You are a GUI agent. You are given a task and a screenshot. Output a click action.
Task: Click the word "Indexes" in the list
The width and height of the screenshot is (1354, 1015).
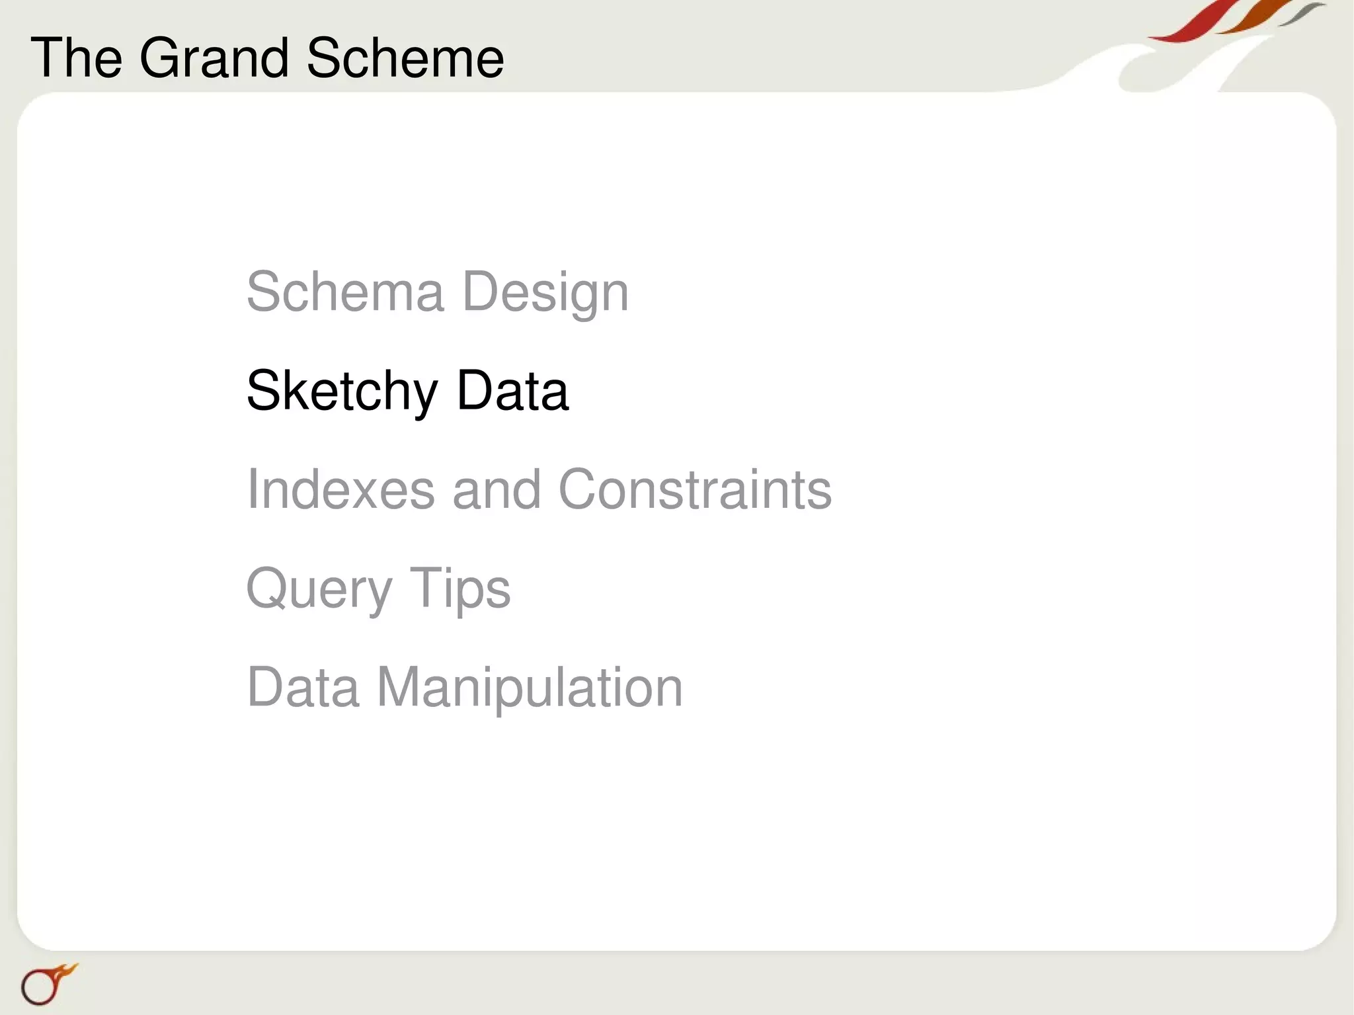point(340,489)
